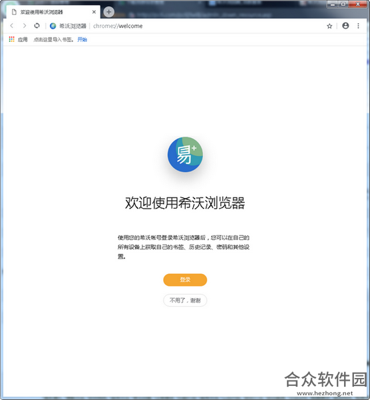Image resolution: width=370 pixels, height=400 pixels.
Task: Click the 不用了，谢谢 button
Action: pyautogui.click(x=185, y=301)
